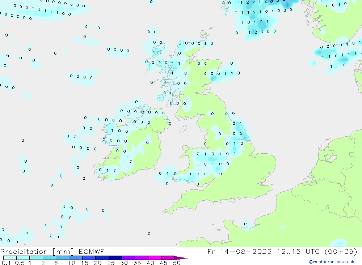Click the 2–5 mm legend color swatch
This screenshot has width=362, height=265.
(x=49, y=258)
